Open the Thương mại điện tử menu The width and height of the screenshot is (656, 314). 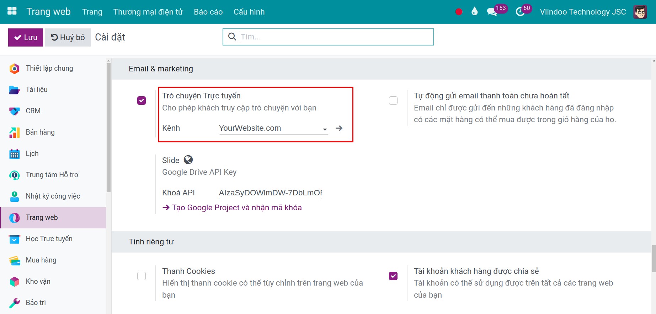(x=148, y=12)
